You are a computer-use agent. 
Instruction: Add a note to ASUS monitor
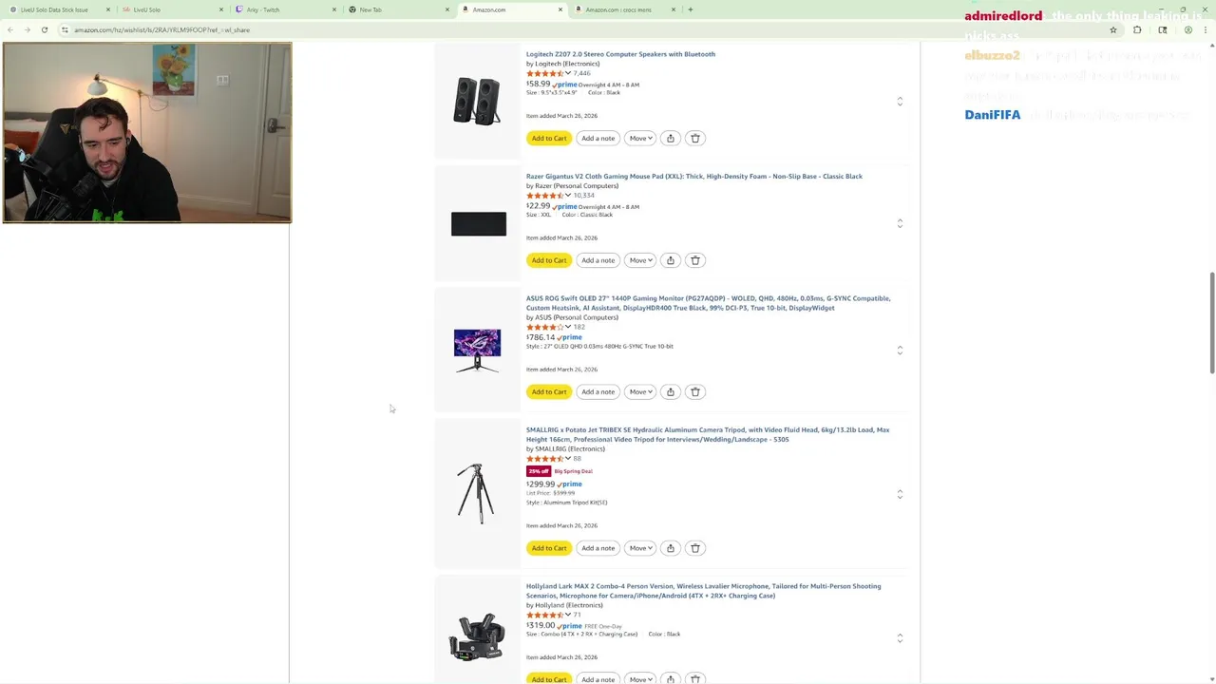click(x=598, y=392)
